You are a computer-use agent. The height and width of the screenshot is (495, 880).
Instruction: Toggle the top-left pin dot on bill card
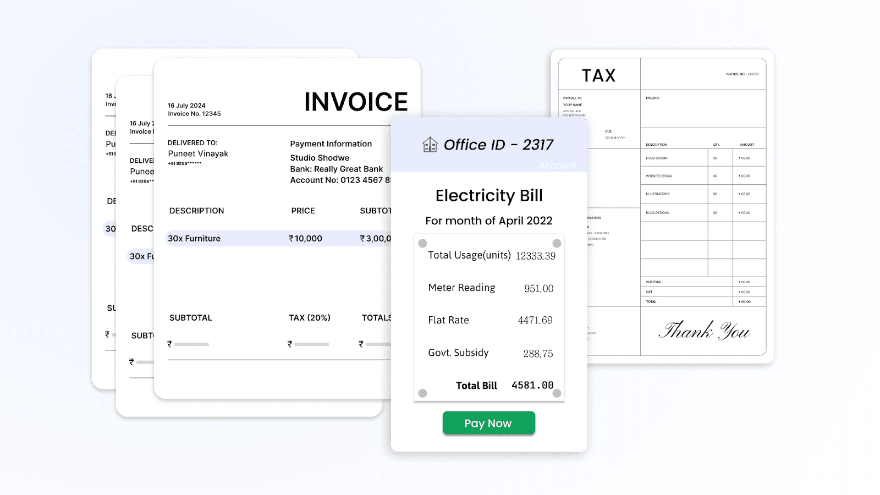tap(422, 242)
